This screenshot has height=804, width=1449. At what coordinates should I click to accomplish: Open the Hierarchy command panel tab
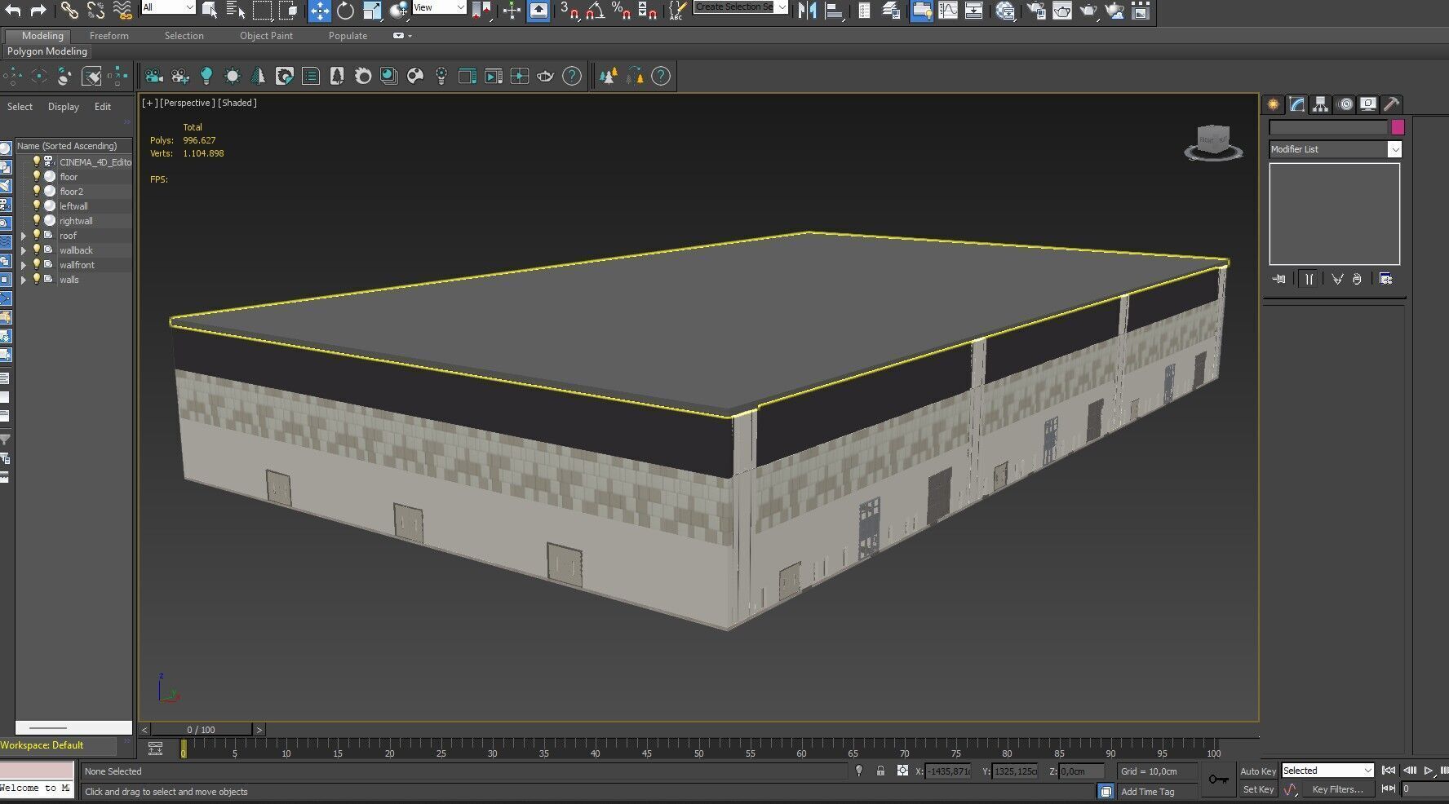pos(1321,104)
